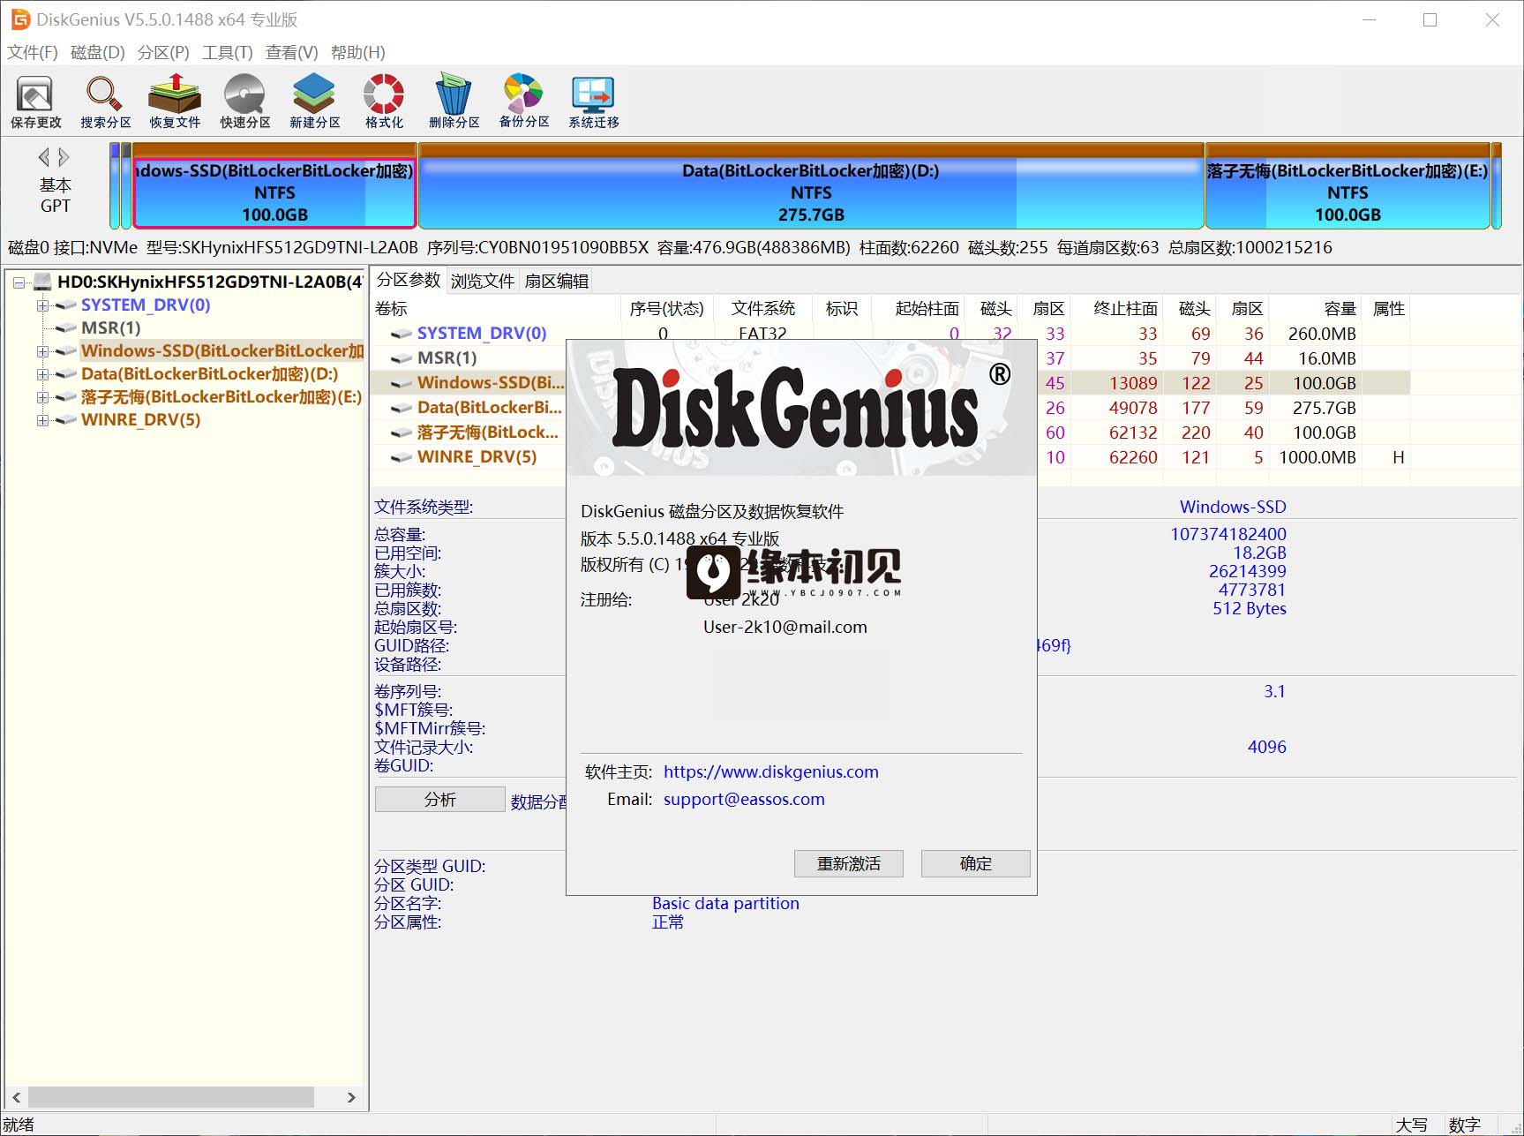Viewport: 1524px width, 1136px height.
Task: Click the 分析 button
Action: click(440, 799)
